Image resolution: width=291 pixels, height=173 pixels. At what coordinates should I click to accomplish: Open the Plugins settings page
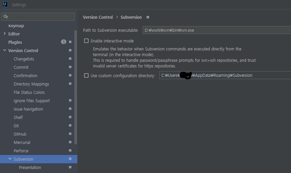tap(15, 42)
